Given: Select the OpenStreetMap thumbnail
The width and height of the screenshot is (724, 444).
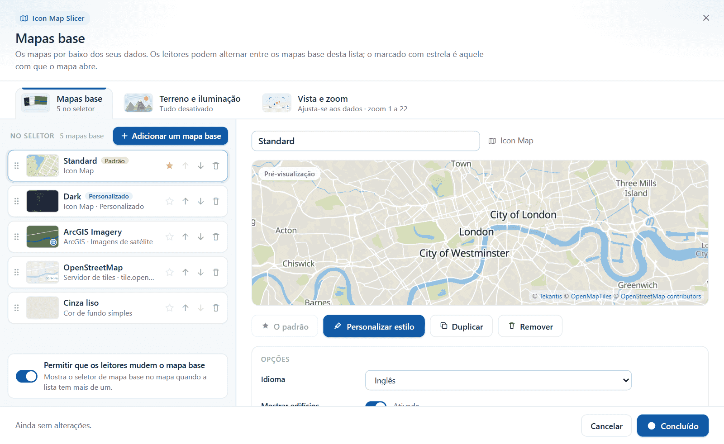Looking at the screenshot, I should pos(43,272).
